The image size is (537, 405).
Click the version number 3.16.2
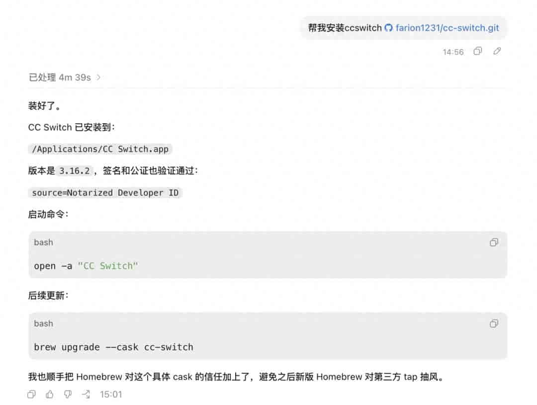[74, 171]
